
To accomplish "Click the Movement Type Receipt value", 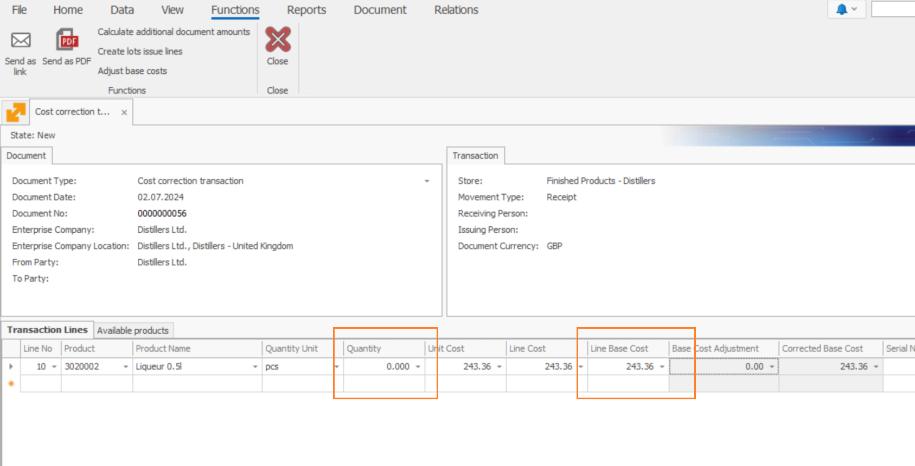I will (561, 197).
